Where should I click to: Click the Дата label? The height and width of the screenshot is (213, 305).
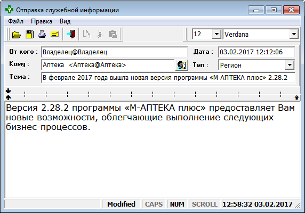point(203,52)
